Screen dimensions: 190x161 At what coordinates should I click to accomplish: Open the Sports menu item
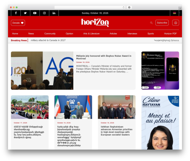[150, 33]
